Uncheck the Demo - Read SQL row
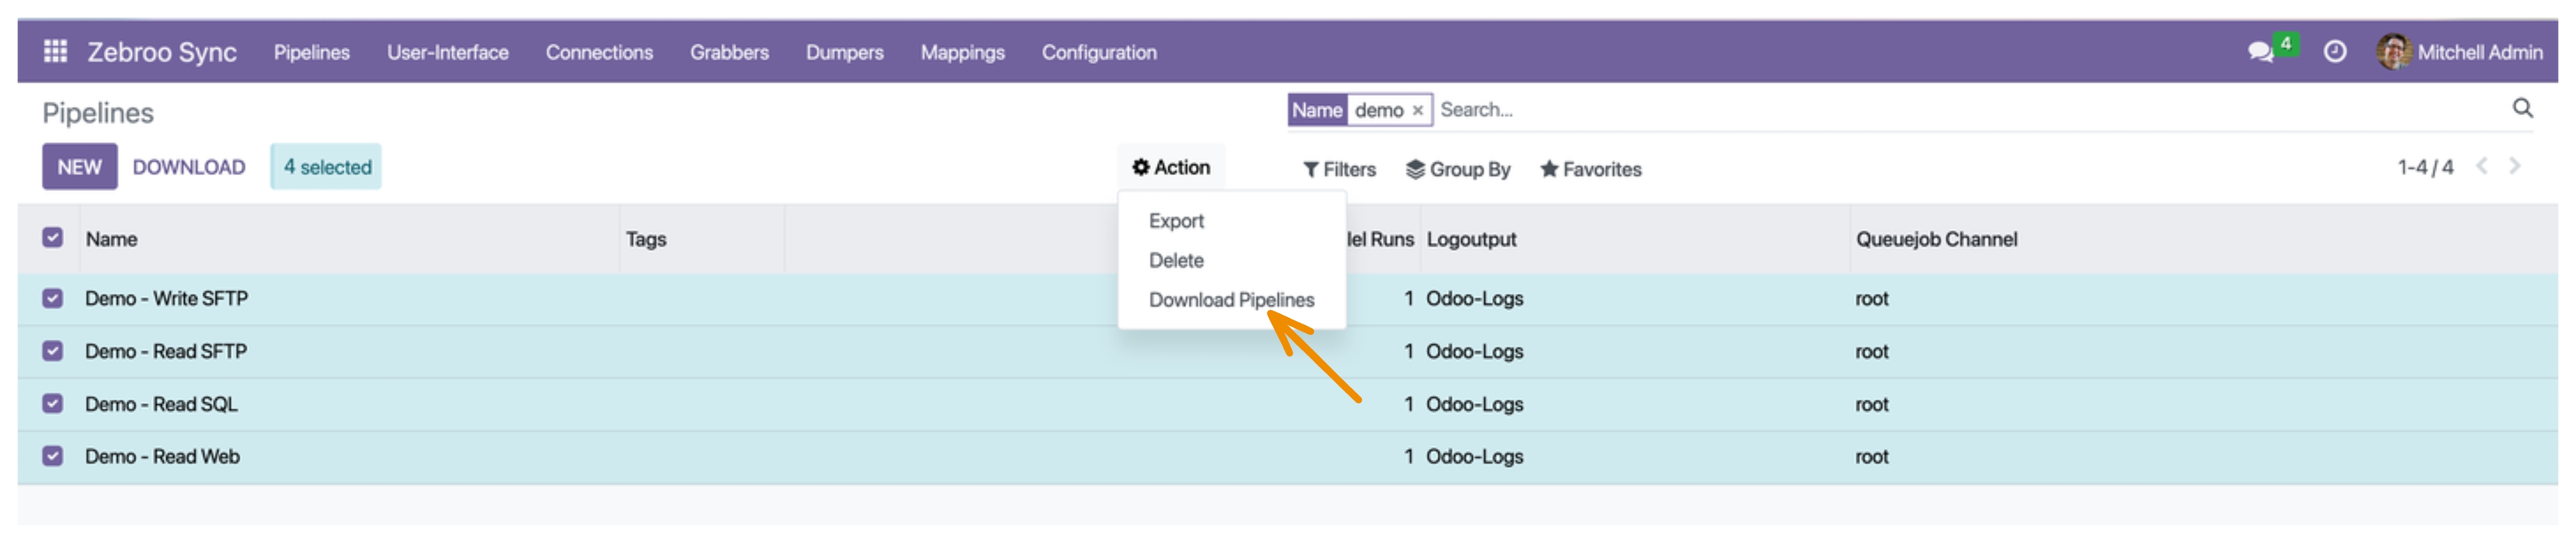 pyautogui.click(x=53, y=403)
